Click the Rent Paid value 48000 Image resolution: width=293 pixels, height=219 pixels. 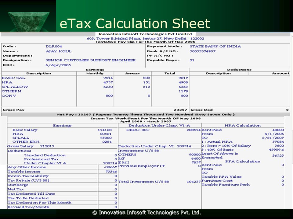[x=278, y=130]
